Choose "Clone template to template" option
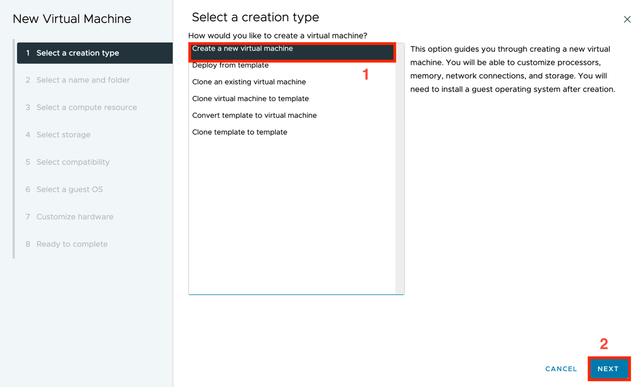 [239, 132]
